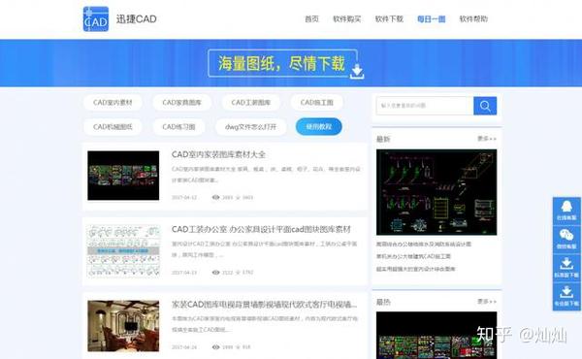Click the 最热 section heading

[x=383, y=302]
